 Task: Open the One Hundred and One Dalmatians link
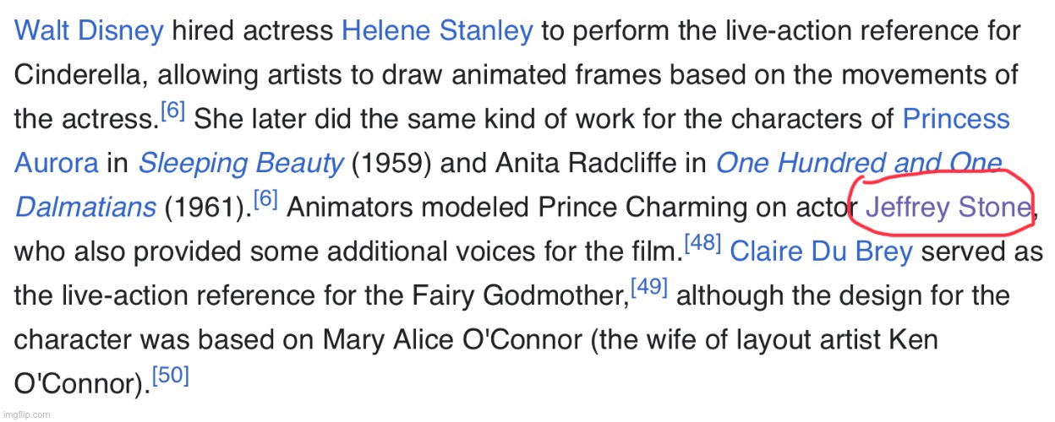[858, 163]
